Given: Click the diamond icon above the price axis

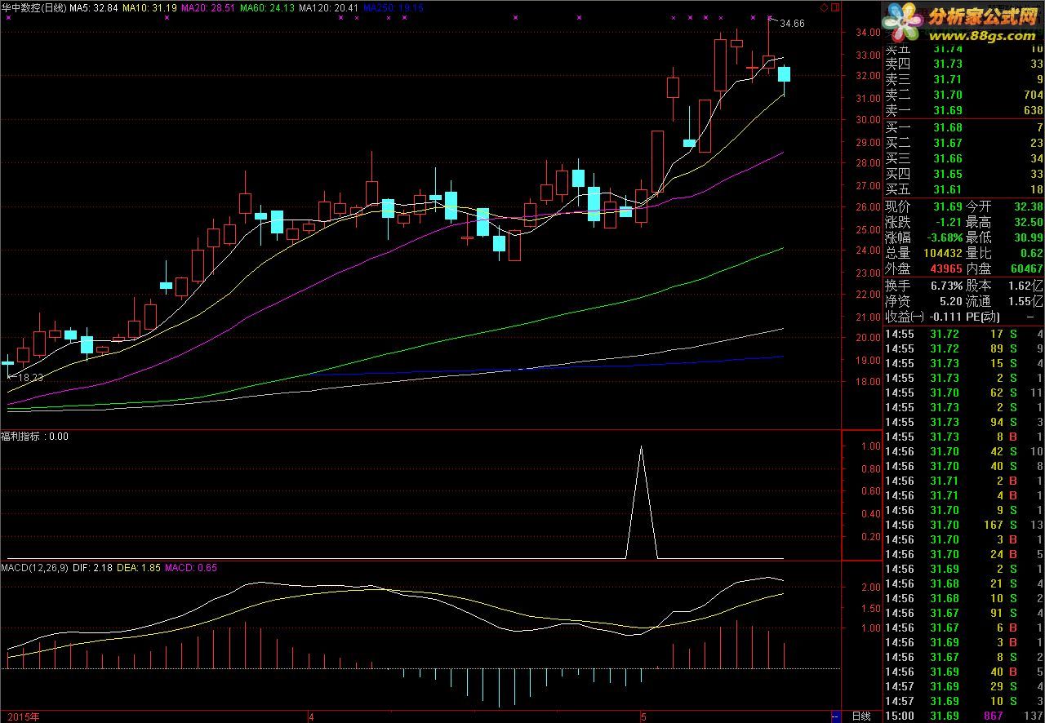Looking at the screenshot, I should click(x=824, y=7).
